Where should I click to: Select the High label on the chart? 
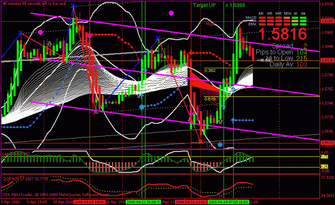pyautogui.click(x=210, y=24)
